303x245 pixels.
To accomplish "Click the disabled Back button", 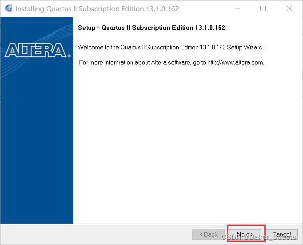I will (208, 234).
